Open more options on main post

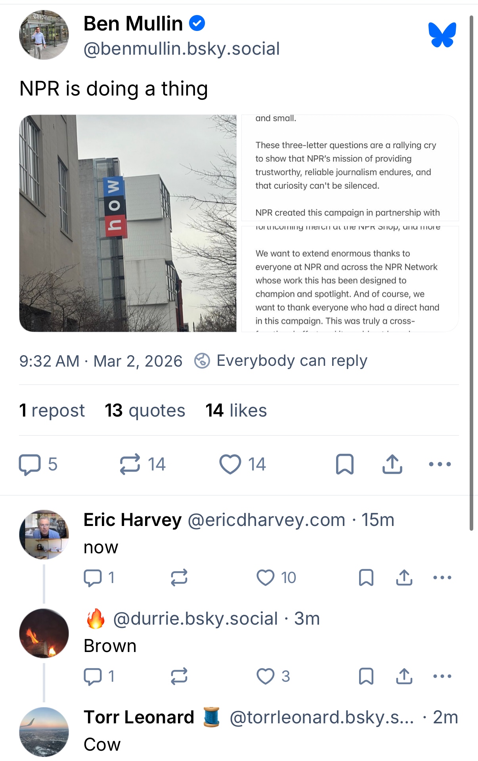pyautogui.click(x=440, y=464)
